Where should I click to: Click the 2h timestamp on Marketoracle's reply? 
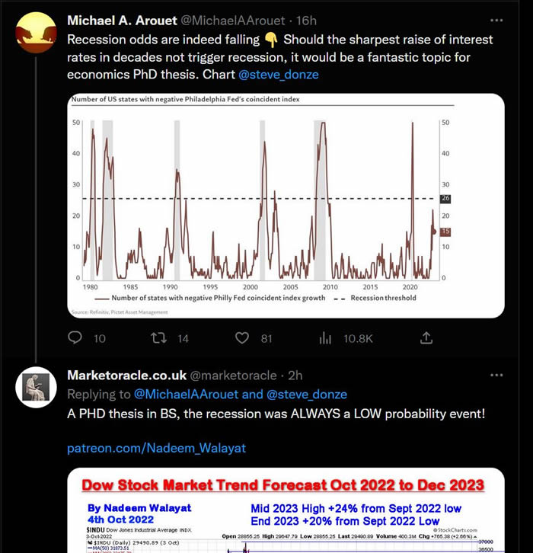point(294,376)
